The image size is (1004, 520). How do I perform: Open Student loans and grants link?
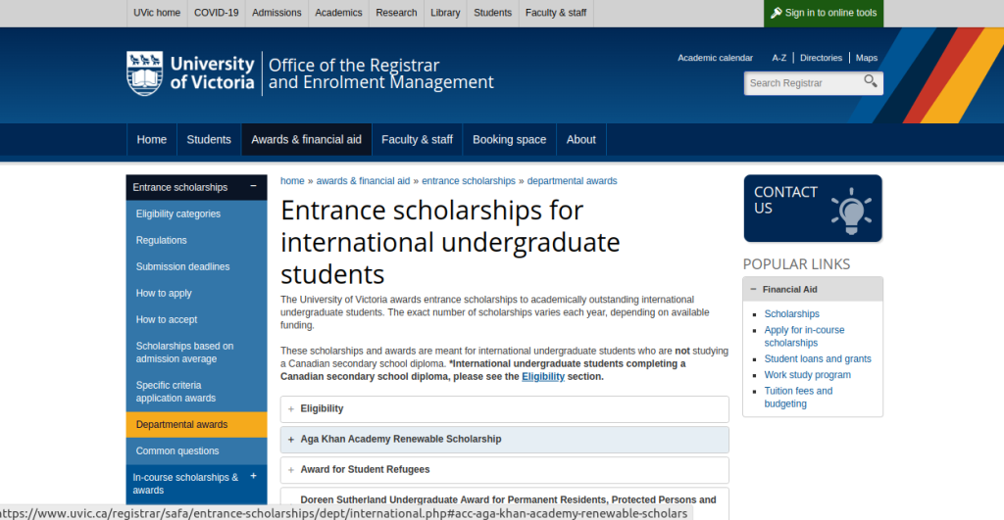pos(818,358)
